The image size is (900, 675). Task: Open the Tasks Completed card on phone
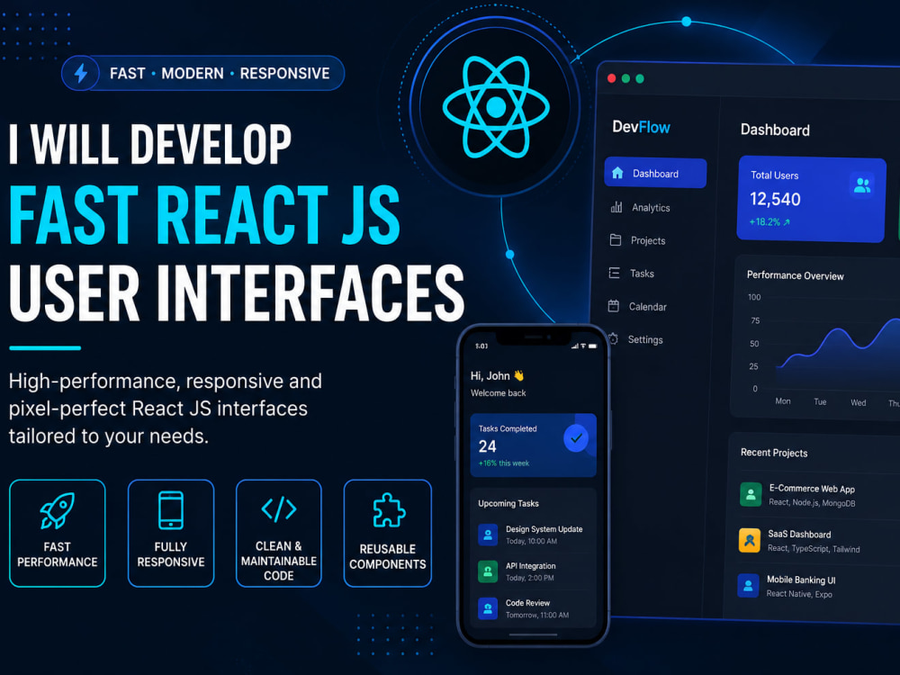coord(533,445)
